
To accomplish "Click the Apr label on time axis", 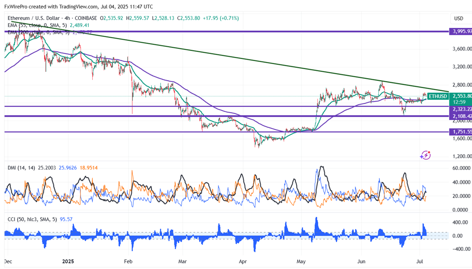I will tap(243, 261).
